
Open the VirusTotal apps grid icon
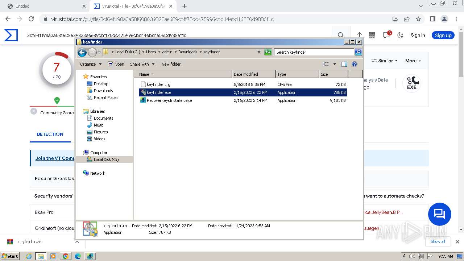pyautogui.click(x=372, y=35)
